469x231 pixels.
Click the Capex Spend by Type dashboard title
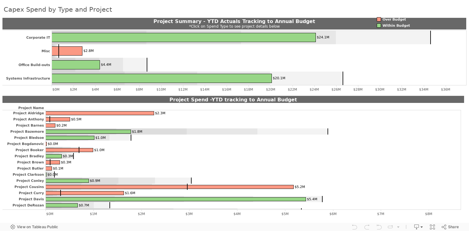58,10
